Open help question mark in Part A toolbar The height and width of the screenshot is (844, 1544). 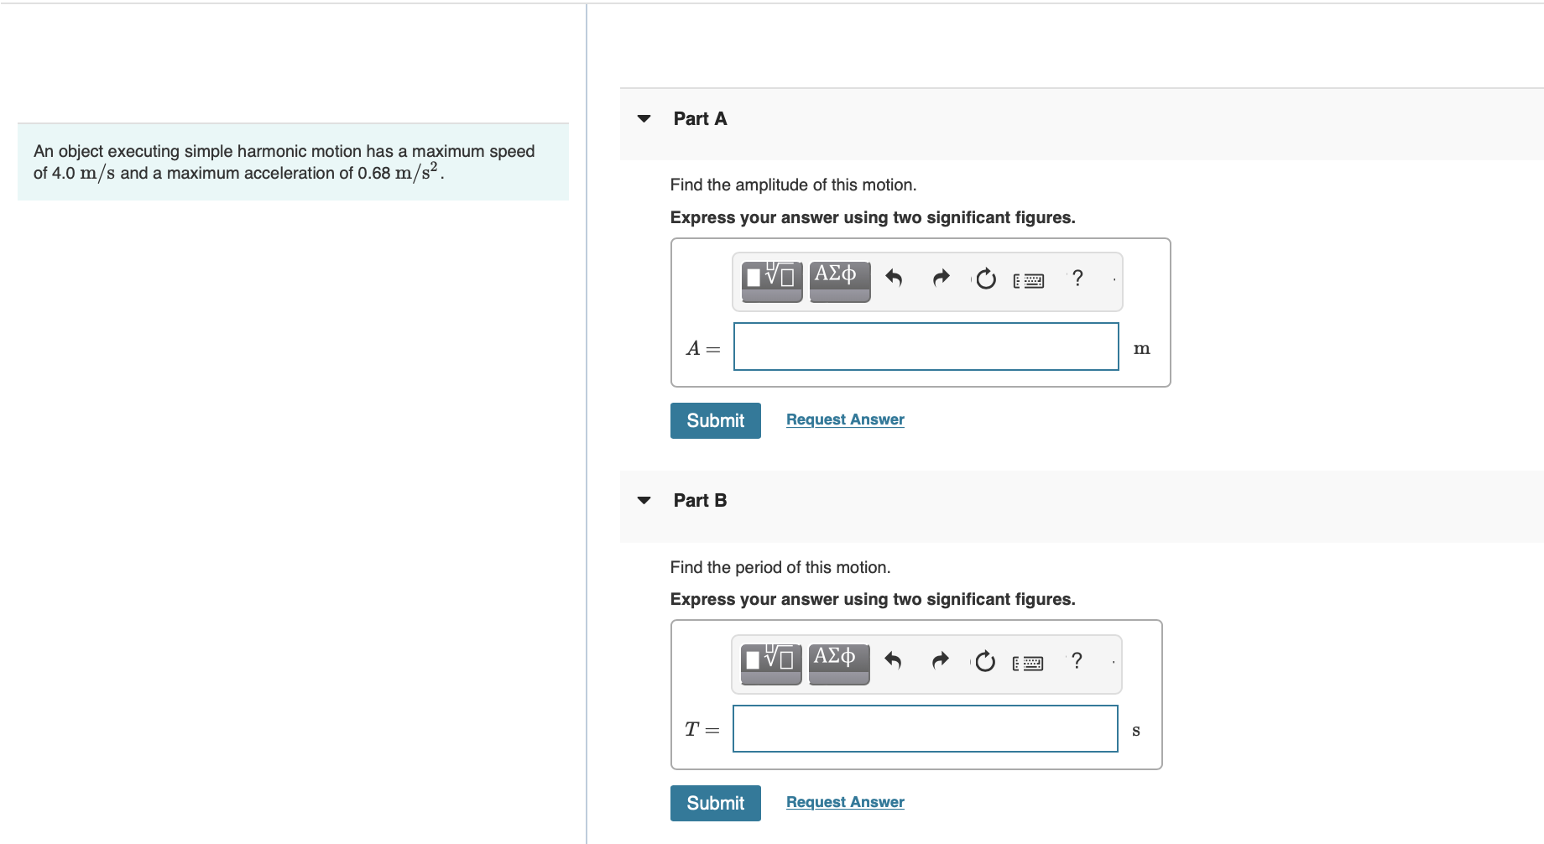(1077, 278)
